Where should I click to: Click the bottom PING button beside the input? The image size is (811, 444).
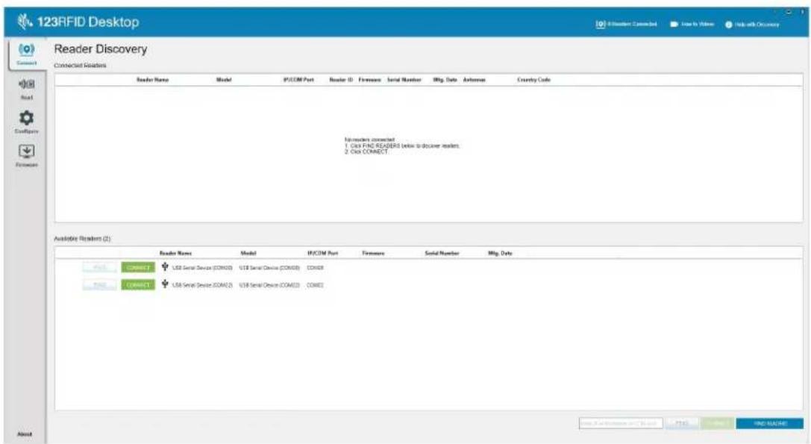pos(682,423)
